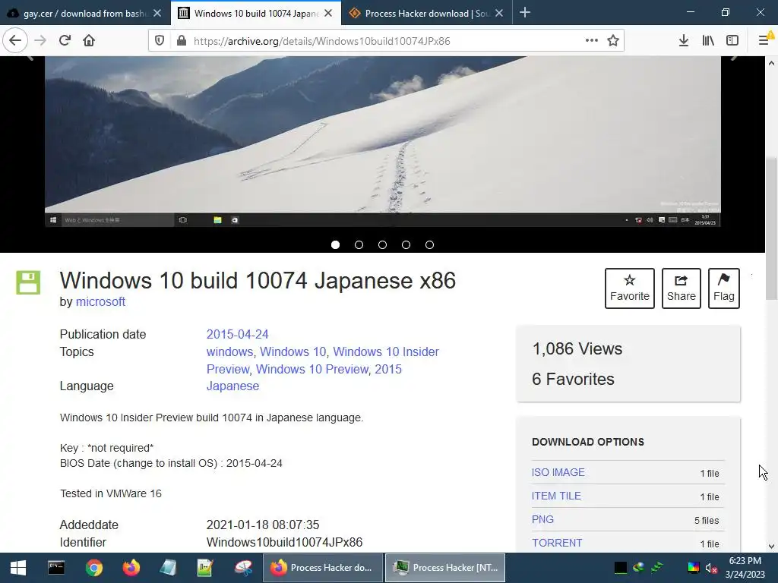Reload the current archive.org page
The image size is (778, 583).
coord(65,40)
